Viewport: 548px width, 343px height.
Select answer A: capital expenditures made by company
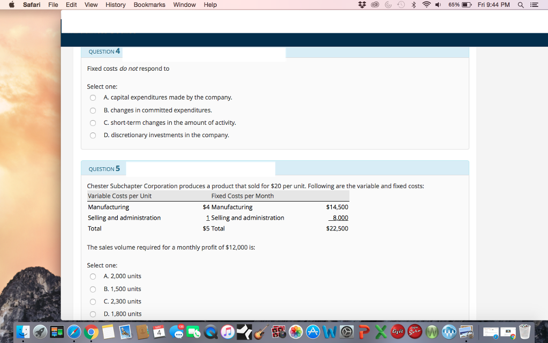(92, 98)
